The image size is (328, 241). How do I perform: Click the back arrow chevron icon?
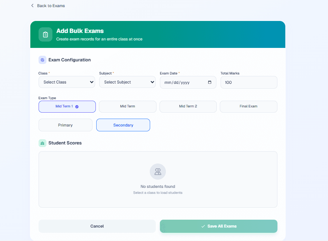click(x=32, y=6)
